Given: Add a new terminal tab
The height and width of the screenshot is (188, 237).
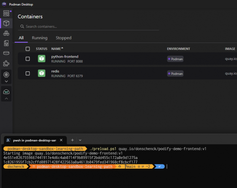Looking at the screenshot, I should (x=72, y=140).
